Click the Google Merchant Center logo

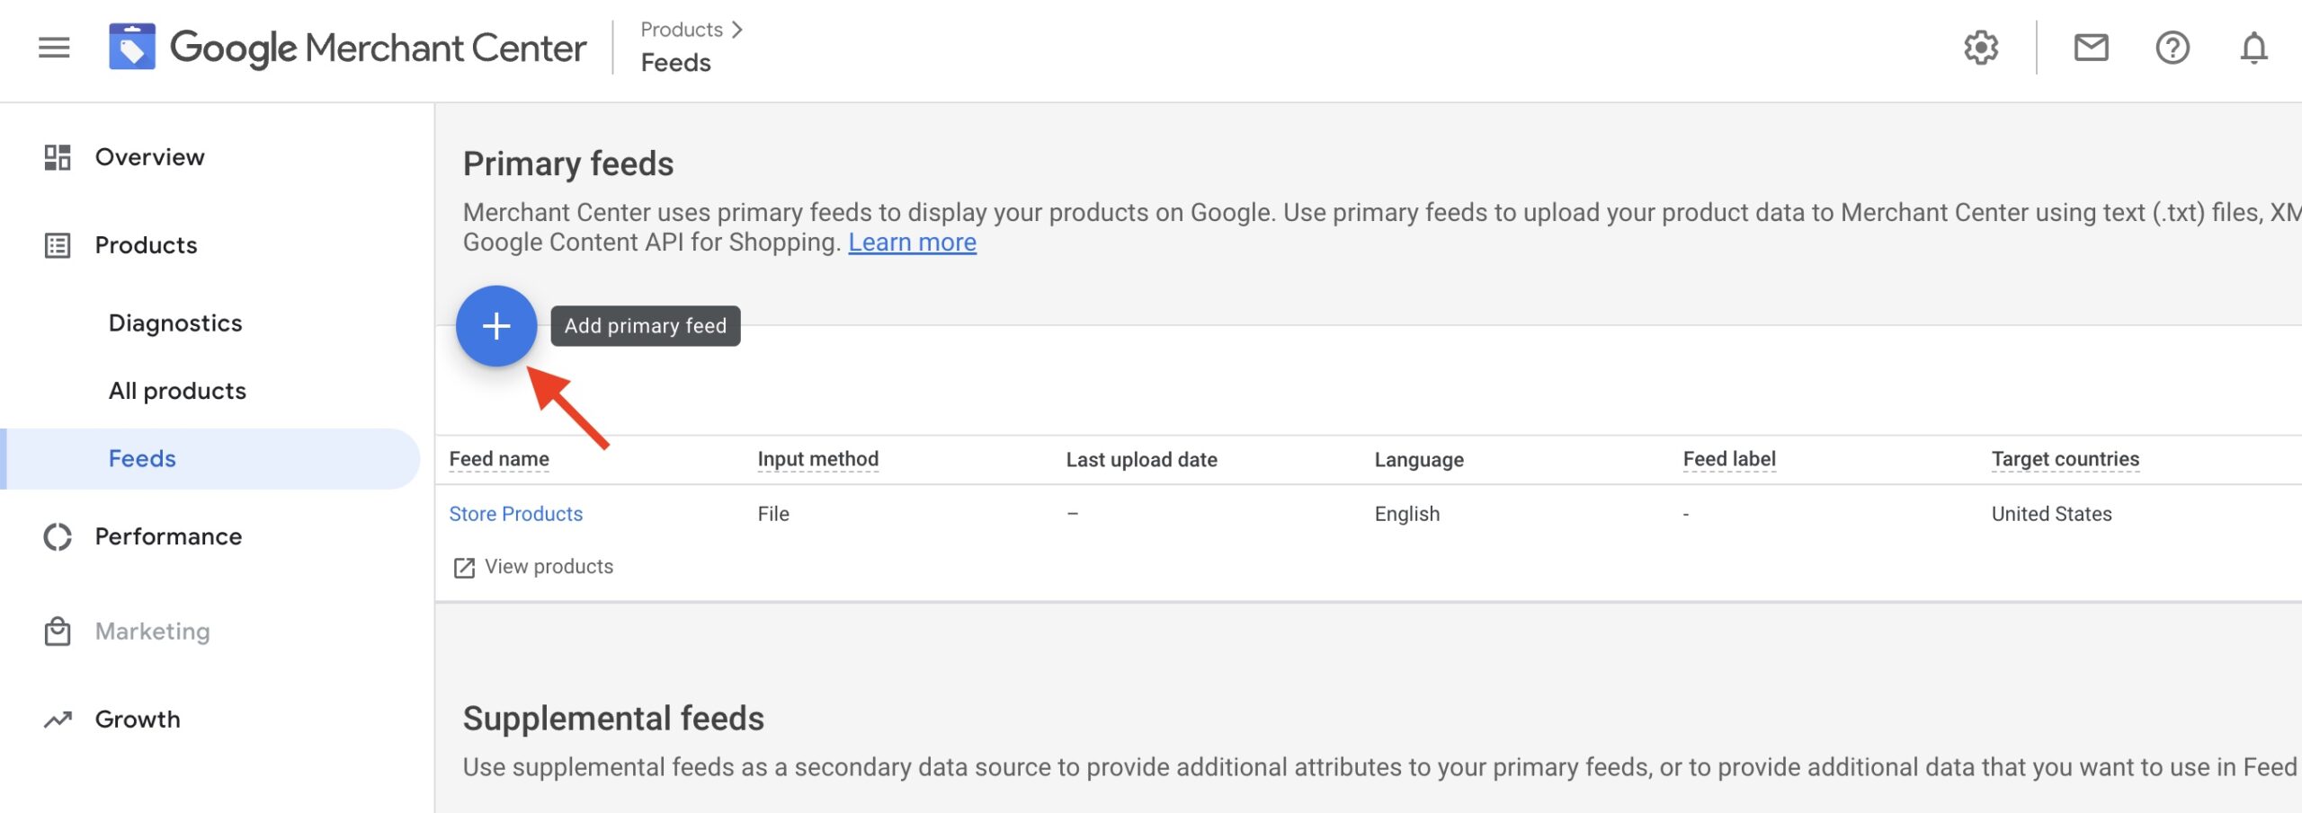(x=132, y=48)
